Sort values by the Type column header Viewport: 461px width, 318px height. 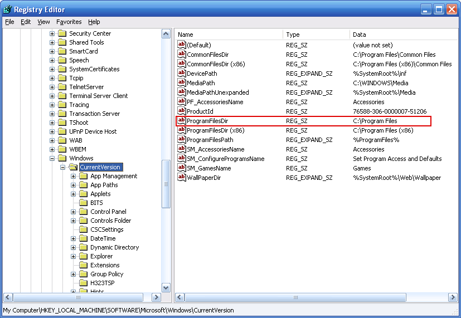click(x=317, y=35)
